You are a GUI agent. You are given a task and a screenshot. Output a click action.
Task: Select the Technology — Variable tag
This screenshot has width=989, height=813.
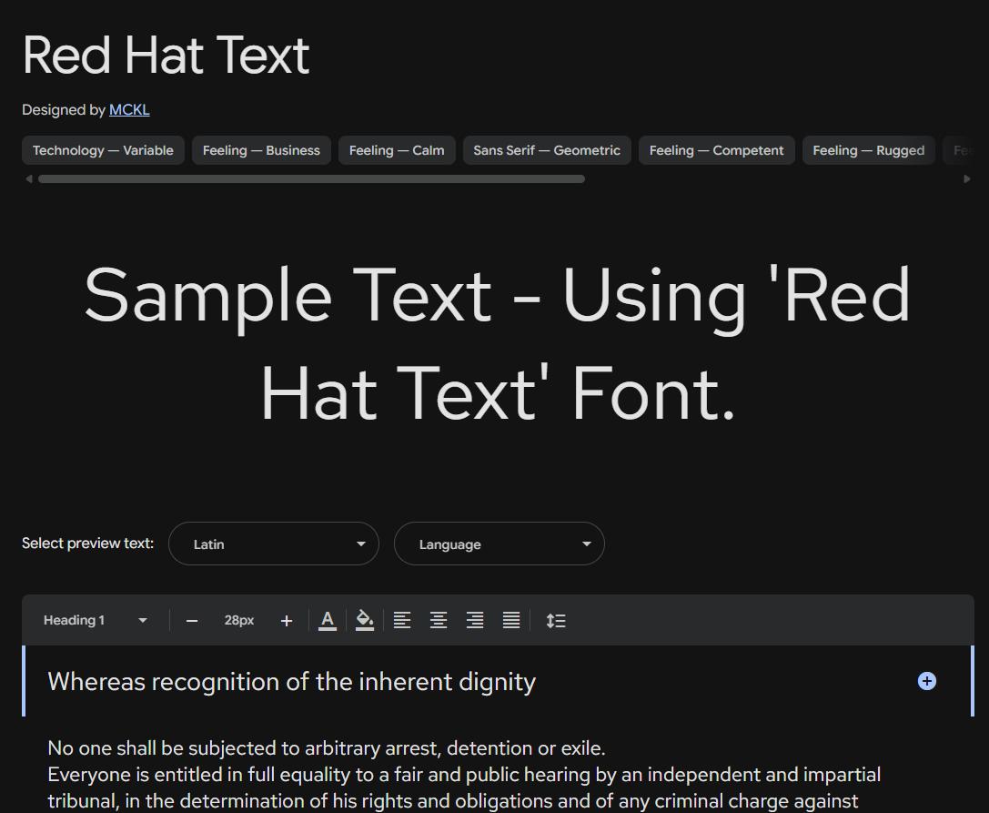103,150
